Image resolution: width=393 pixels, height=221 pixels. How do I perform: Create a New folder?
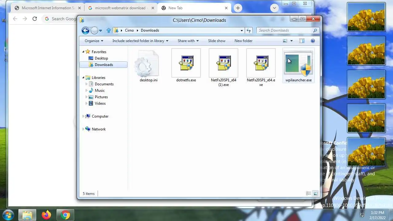tap(243, 41)
